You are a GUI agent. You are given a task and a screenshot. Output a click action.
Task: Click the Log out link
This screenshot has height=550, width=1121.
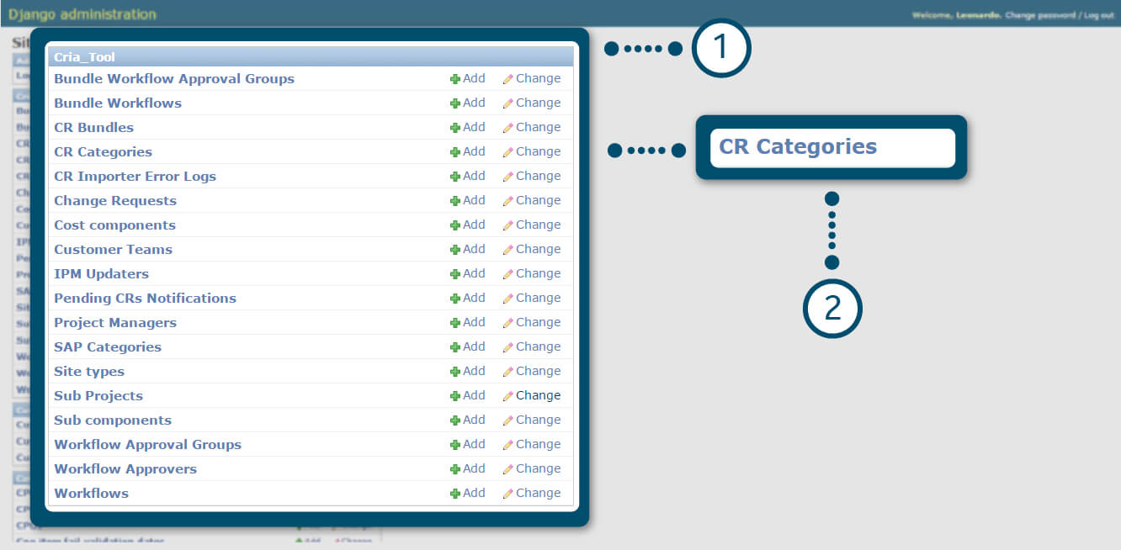pos(1098,15)
